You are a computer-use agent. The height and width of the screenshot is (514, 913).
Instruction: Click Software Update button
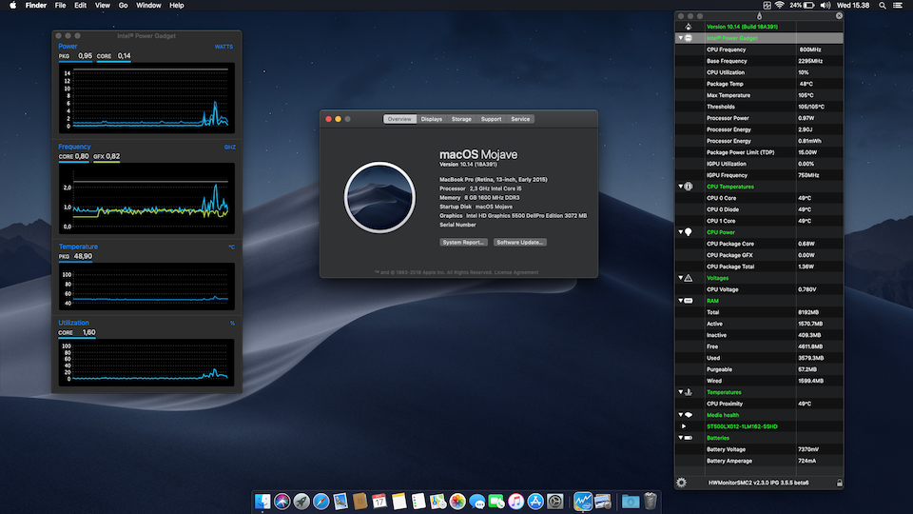pyautogui.click(x=520, y=243)
